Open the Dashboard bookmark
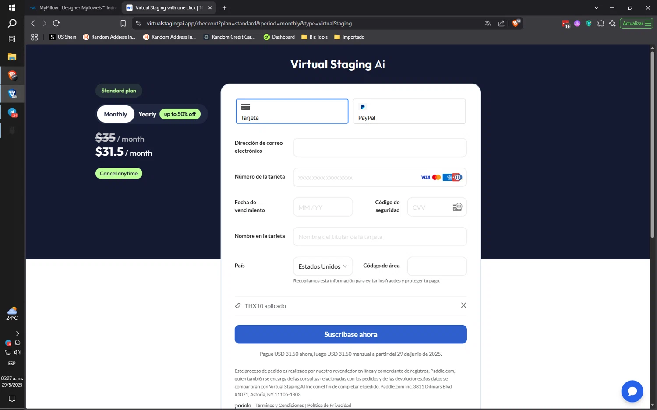 pos(279,37)
